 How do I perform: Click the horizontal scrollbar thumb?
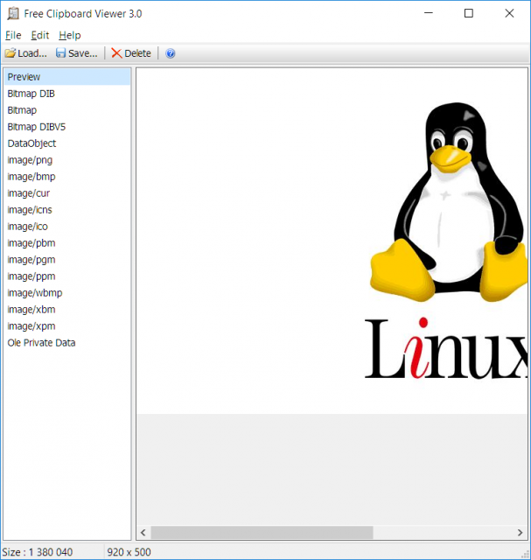coord(262,533)
